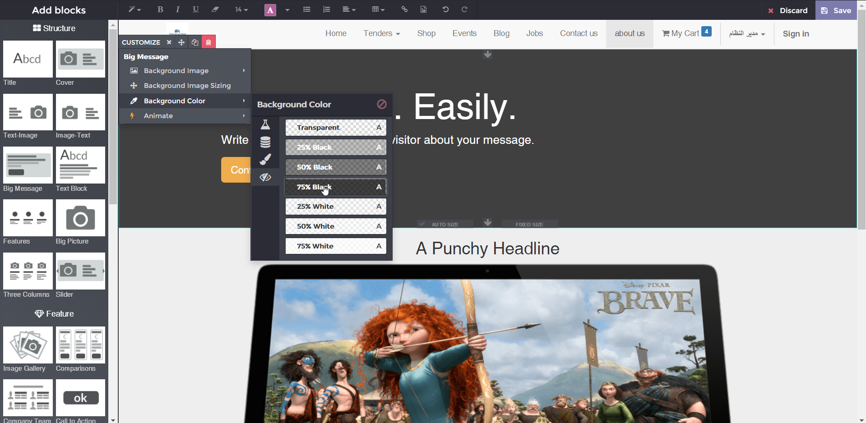Viewport: 866px width, 423px height.
Task: Click the font color A icon
Action: point(270,10)
